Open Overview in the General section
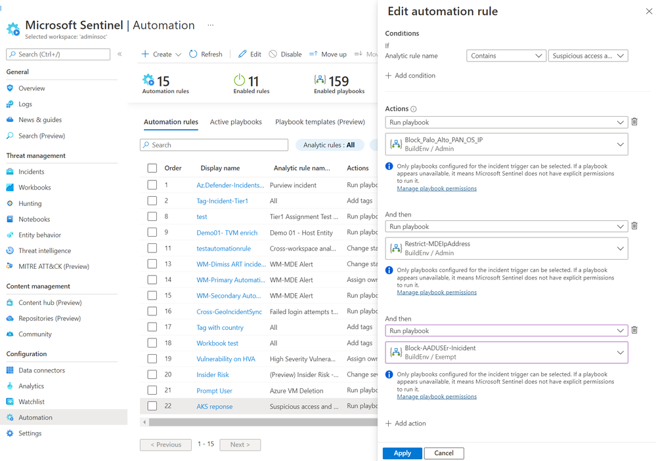 coord(32,88)
